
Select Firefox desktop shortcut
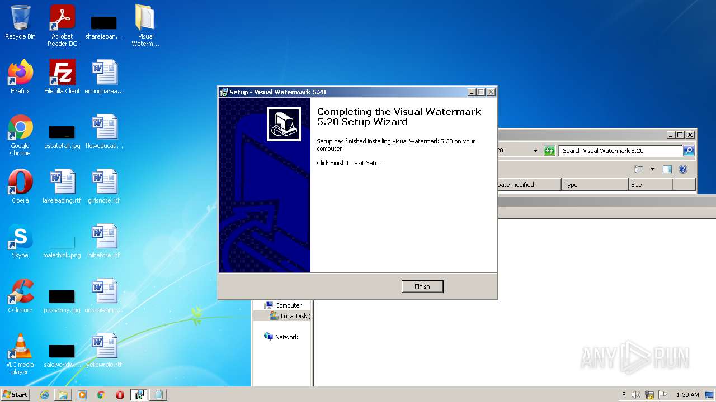pyautogui.click(x=20, y=77)
